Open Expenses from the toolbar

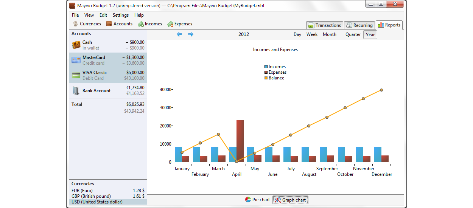(170, 24)
